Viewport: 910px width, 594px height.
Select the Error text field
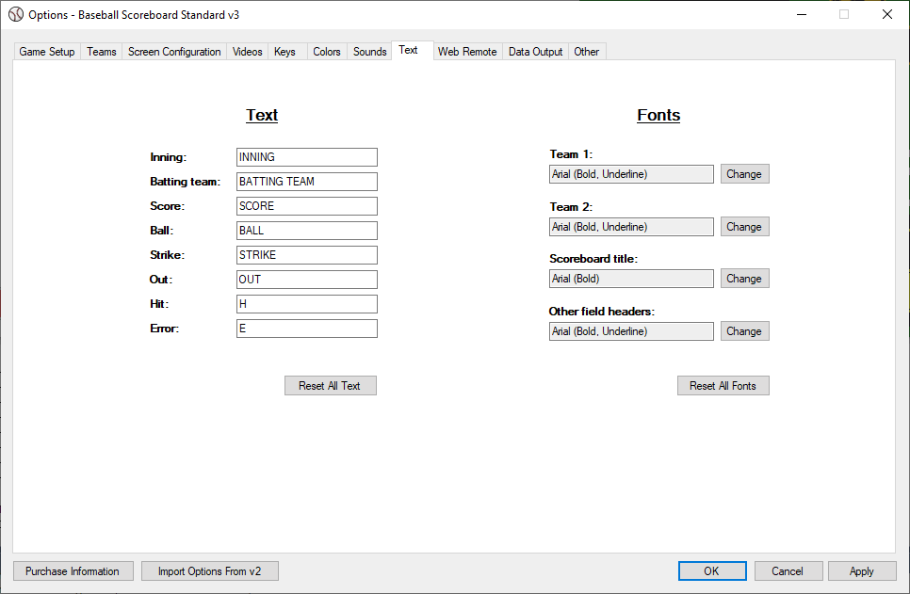(x=306, y=329)
